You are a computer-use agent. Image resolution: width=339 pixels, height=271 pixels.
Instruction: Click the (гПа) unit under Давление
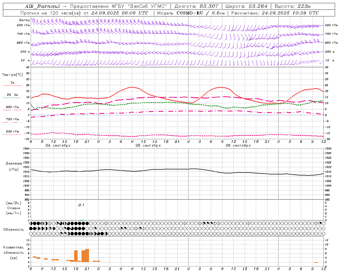click(14, 170)
